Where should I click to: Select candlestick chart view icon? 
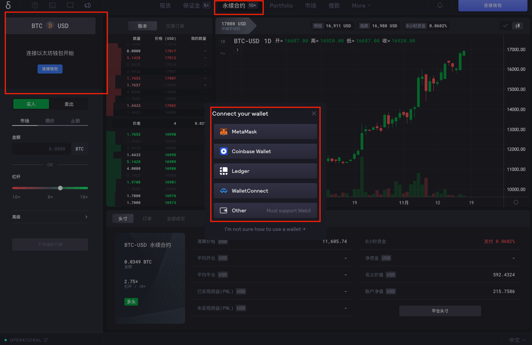[x=518, y=26]
